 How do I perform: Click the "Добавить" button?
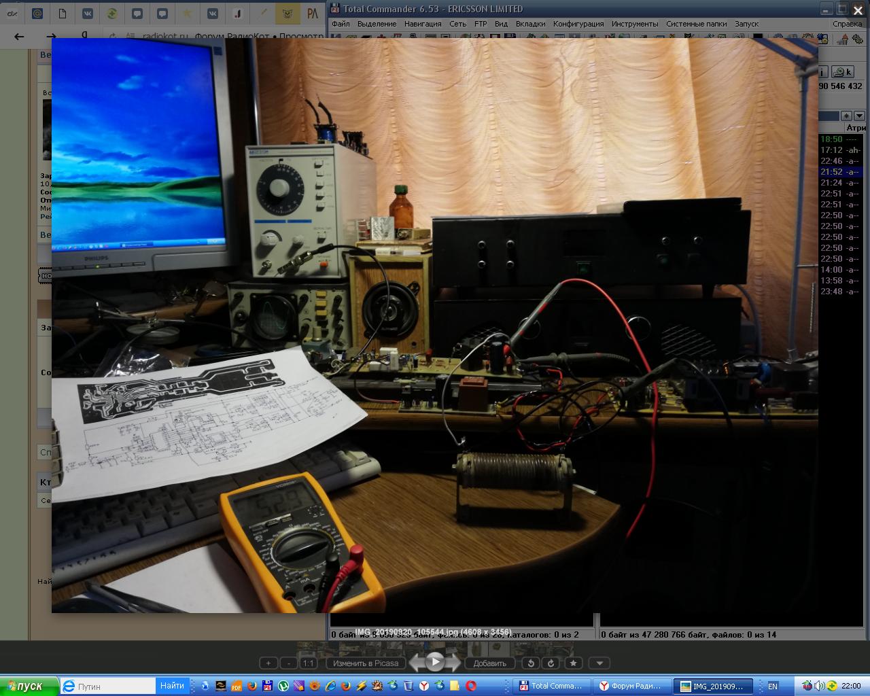[489, 663]
